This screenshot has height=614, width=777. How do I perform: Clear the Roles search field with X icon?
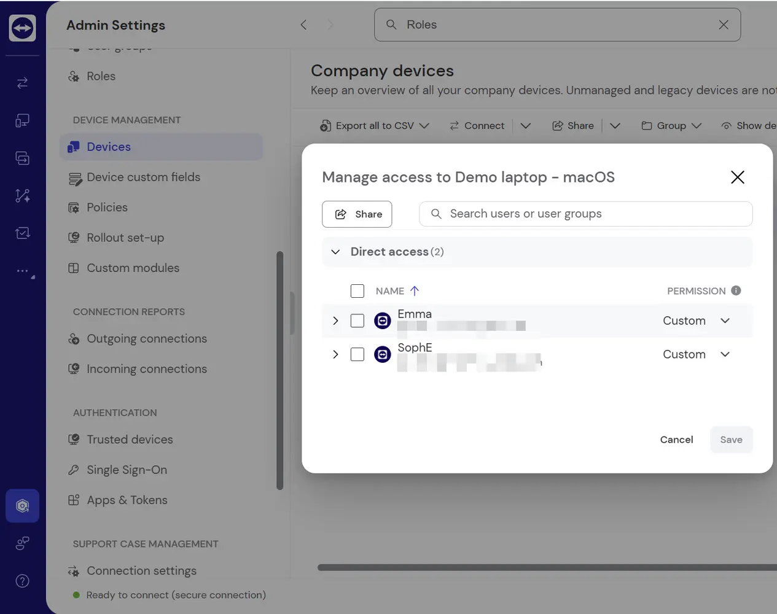[x=724, y=25]
